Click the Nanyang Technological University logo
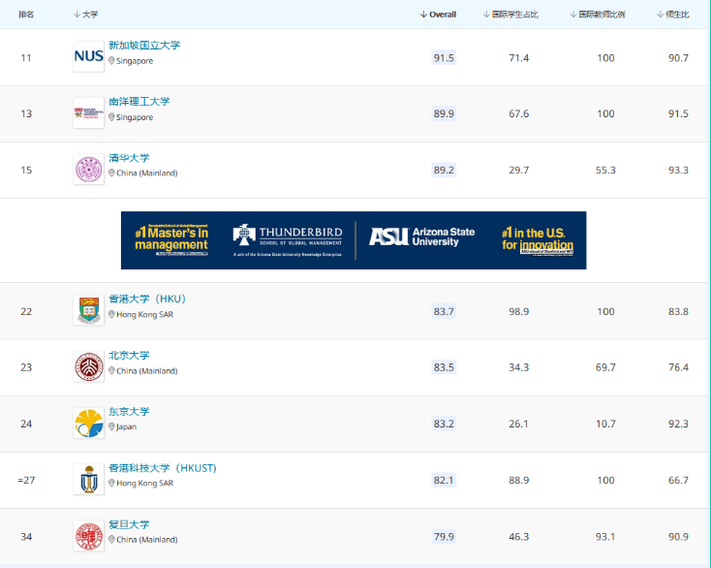The width and height of the screenshot is (711, 568). [x=88, y=113]
